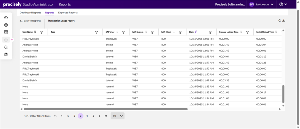Open the ID card sidebar icon

pyautogui.click(x=6, y=32)
